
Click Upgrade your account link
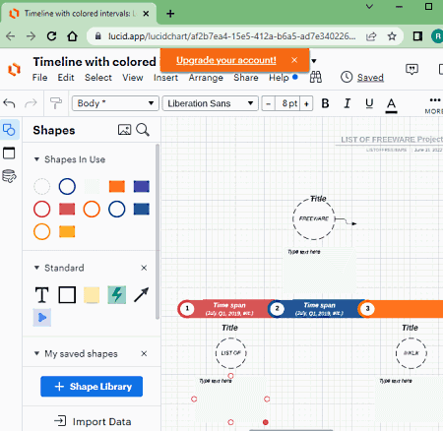226,60
